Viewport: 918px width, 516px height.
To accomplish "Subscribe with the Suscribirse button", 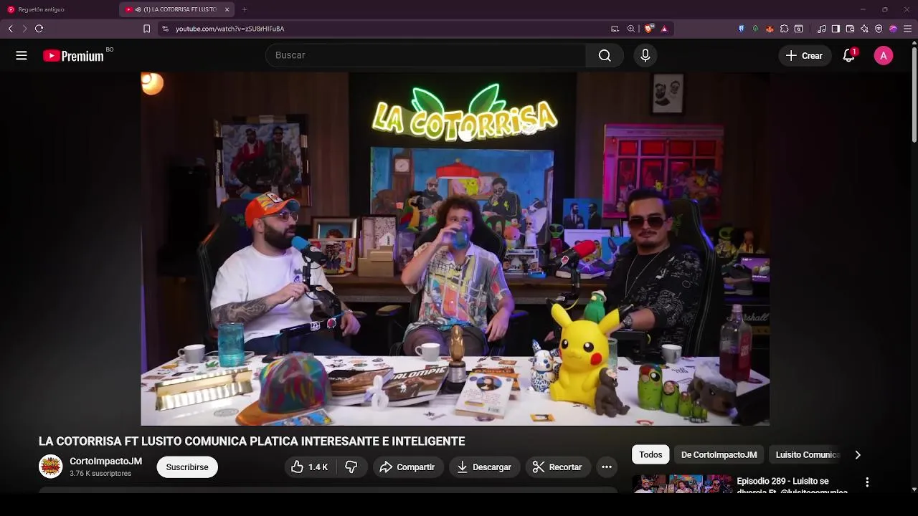I will click(187, 467).
